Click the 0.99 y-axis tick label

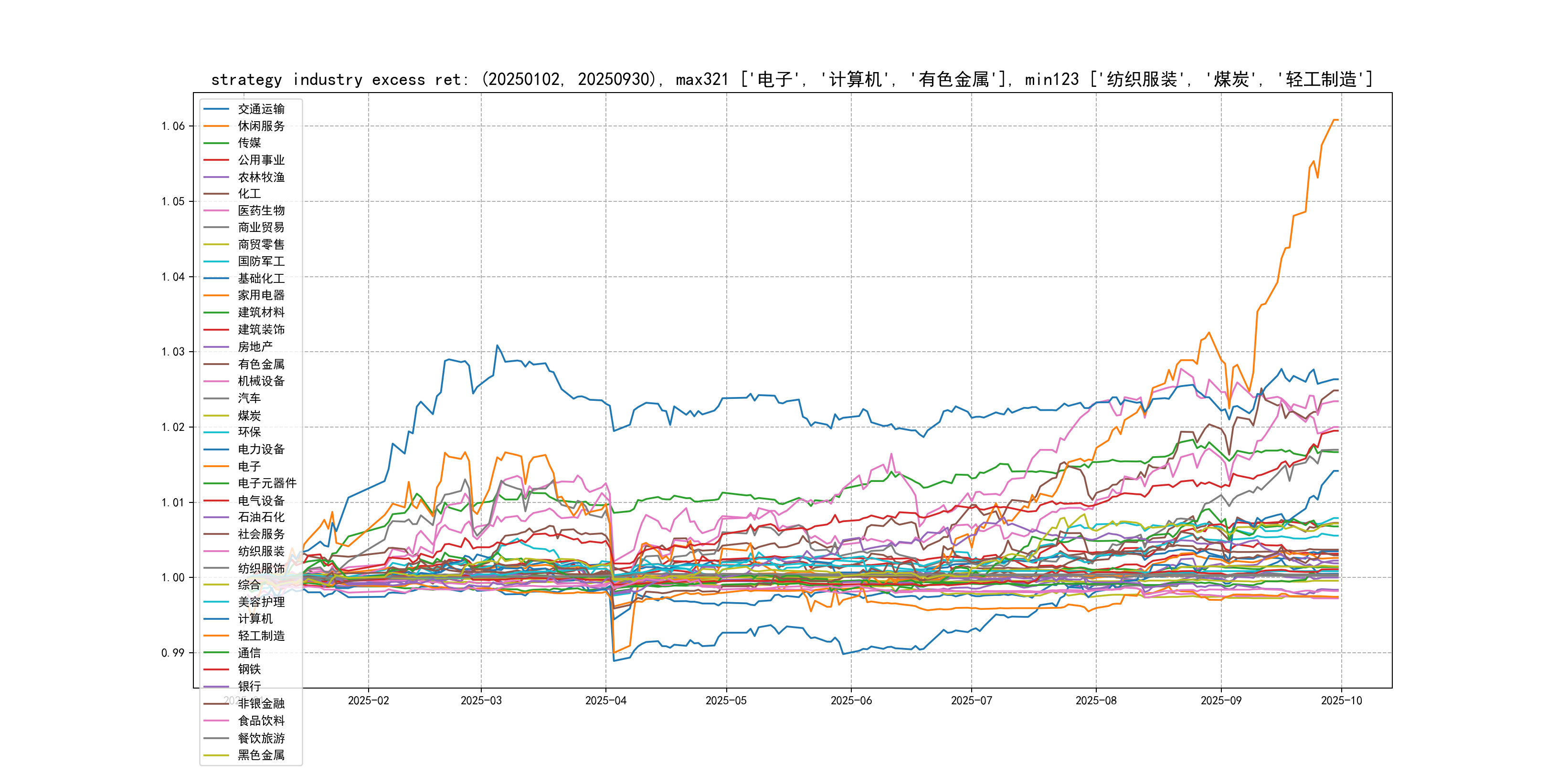[172, 652]
